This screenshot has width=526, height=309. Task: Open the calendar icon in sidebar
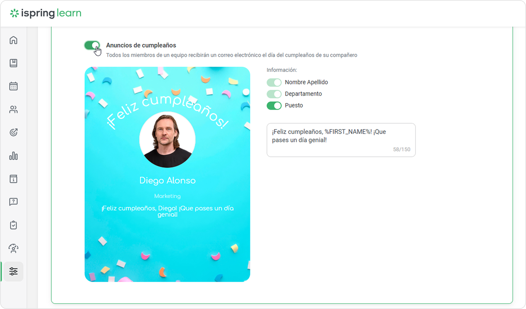(13, 86)
